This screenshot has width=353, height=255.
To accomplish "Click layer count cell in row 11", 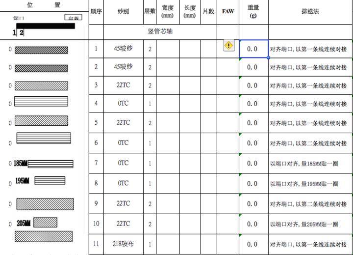I will coord(150,244).
